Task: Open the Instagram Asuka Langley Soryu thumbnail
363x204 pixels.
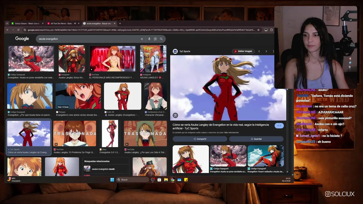Action: coord(72,59)
